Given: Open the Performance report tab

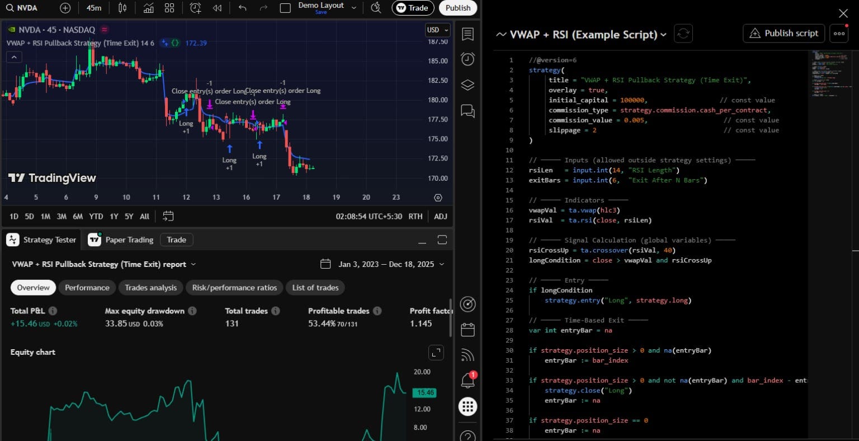Looking at the screenshot, I should tap(87, 288).
